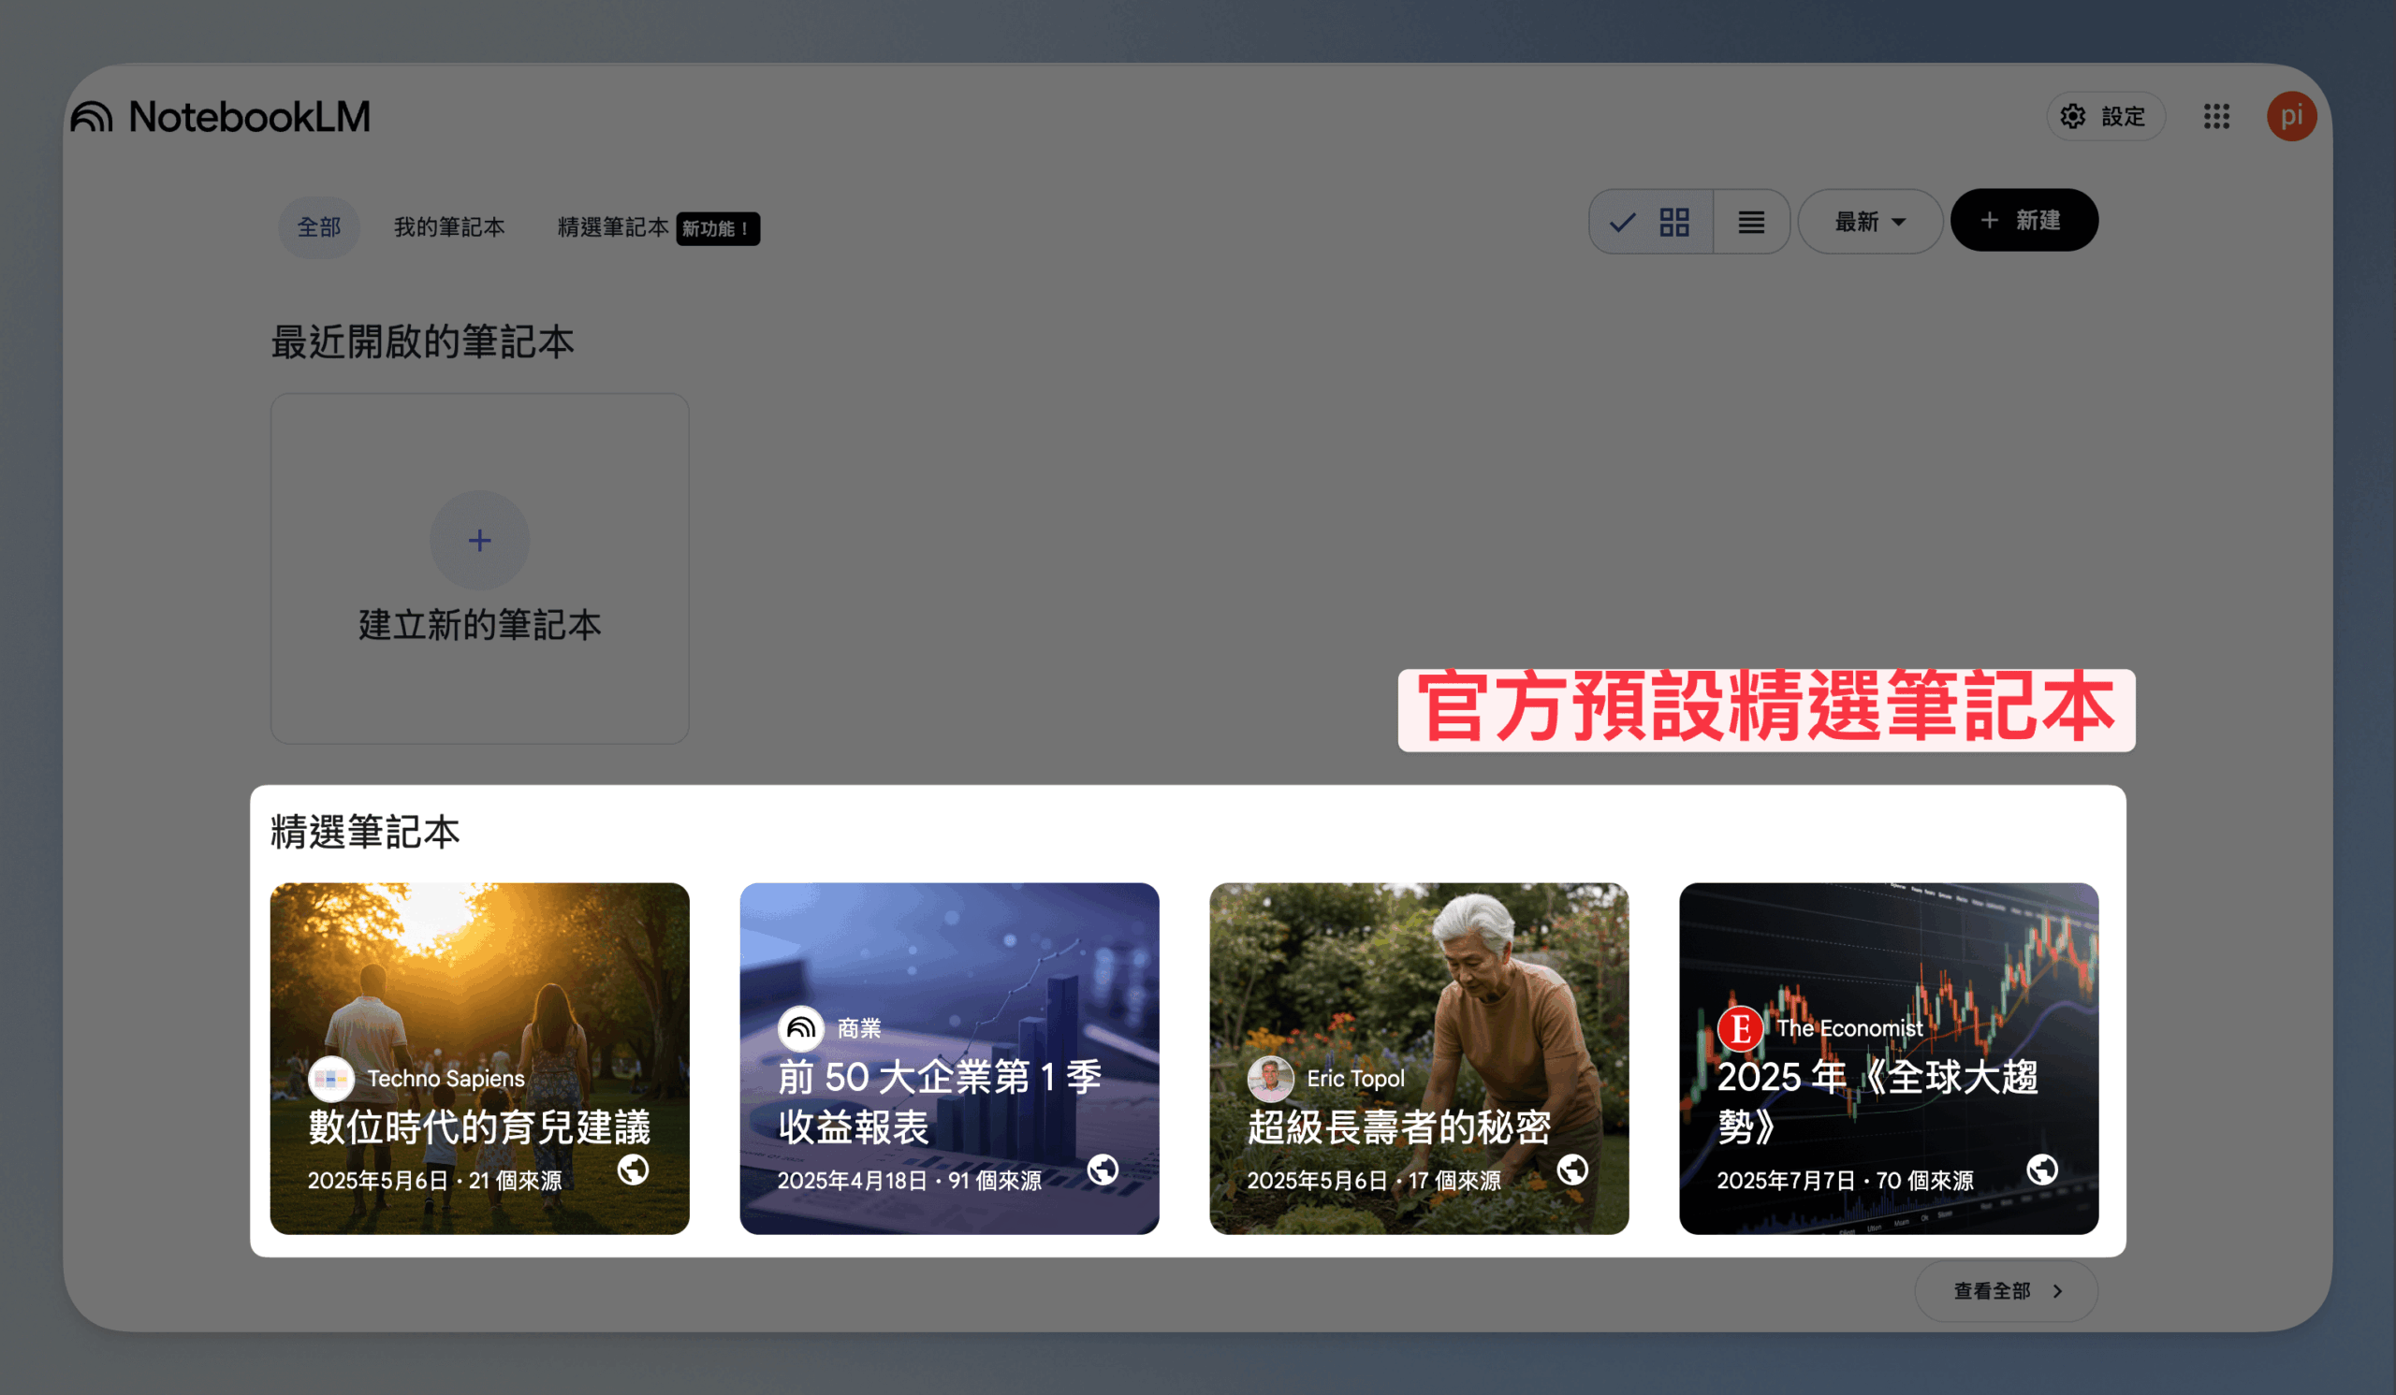Select the 全部 tab

(318, 227)
